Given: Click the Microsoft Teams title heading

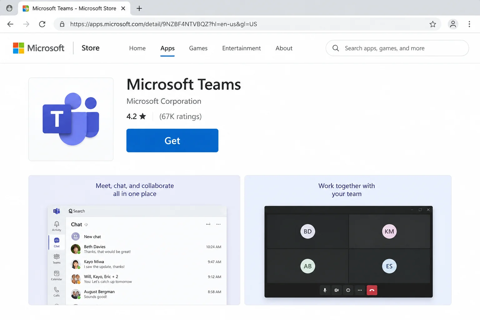Looking at the screenshot, I should 184,84.
